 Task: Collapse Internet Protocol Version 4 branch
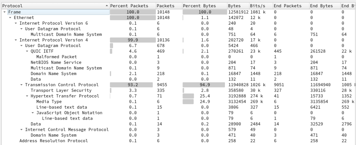16,40
